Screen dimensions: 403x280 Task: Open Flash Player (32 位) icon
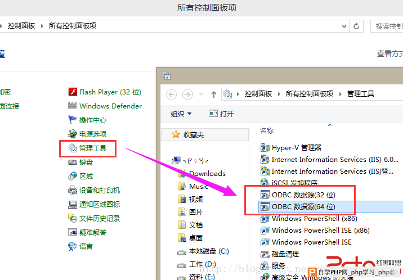coord(73,92)
